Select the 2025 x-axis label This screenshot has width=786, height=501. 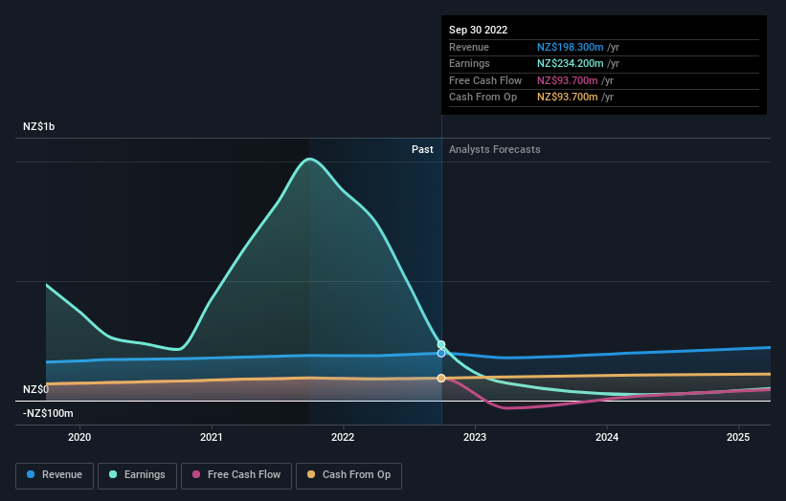coord(738,437)
